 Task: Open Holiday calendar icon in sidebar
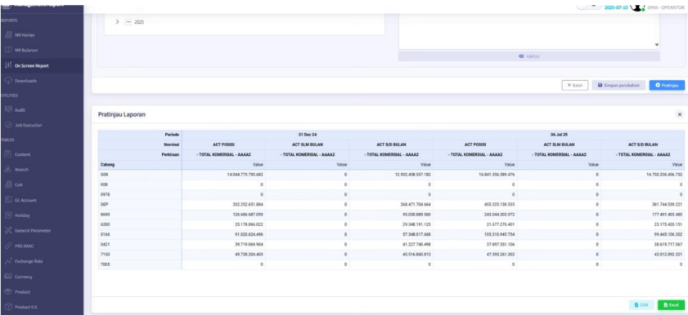pos(8,215)
